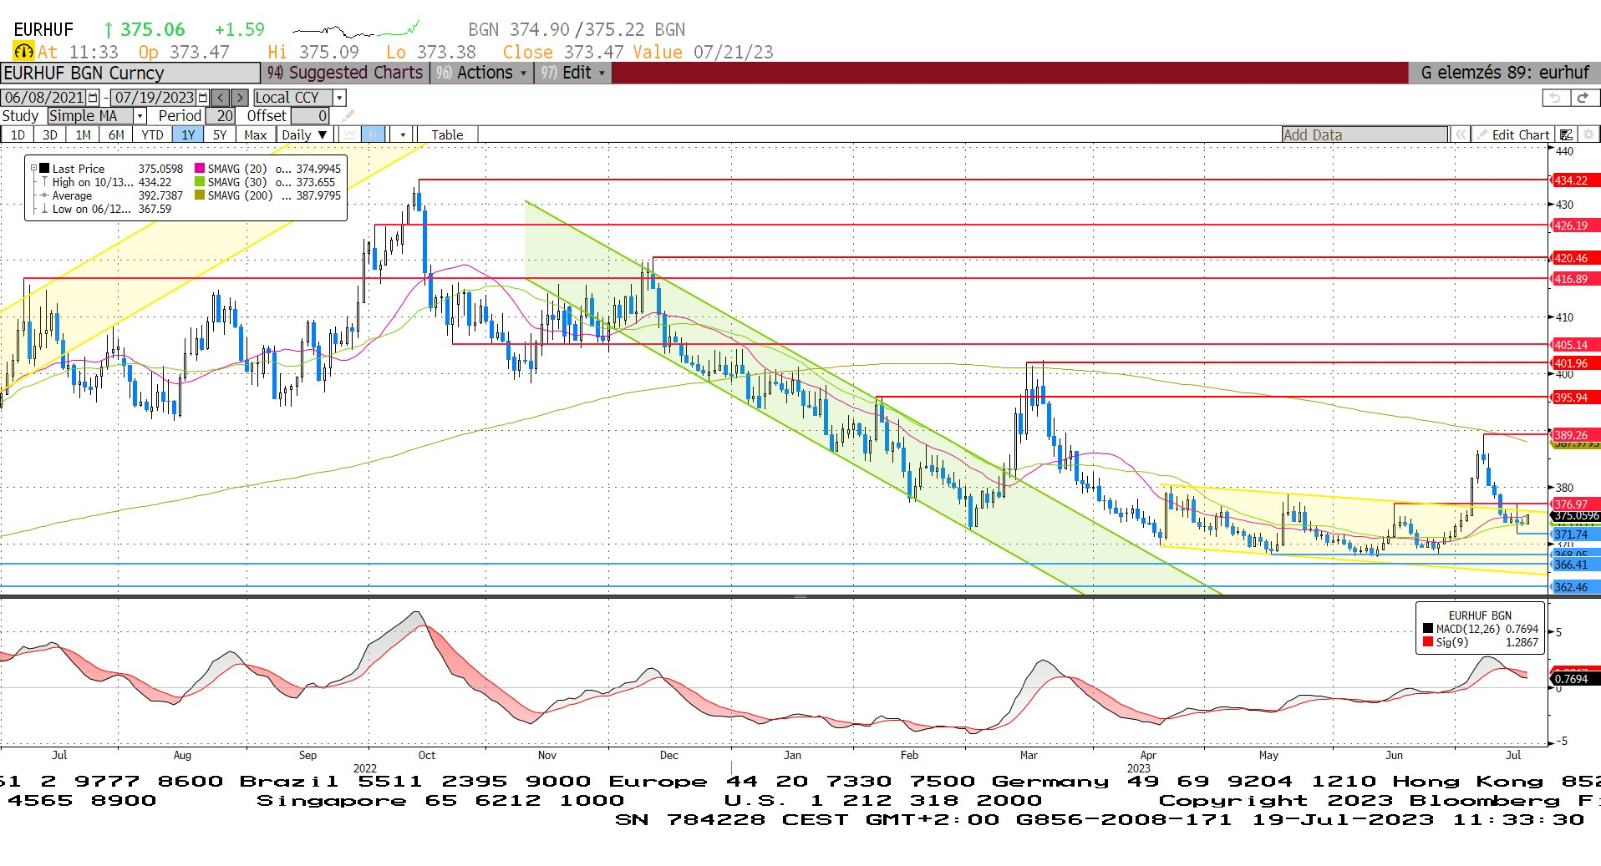Open the Daily periodicity dropdown
This screenshot has height=866, width=1601.
click(304, 134)
